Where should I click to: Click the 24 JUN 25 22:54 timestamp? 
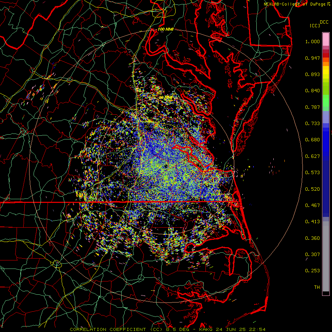click(x=241, y=329)
